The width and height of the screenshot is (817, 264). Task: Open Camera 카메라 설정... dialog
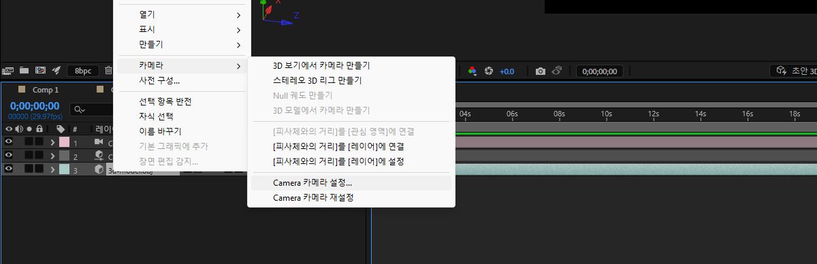click(351, 183)
